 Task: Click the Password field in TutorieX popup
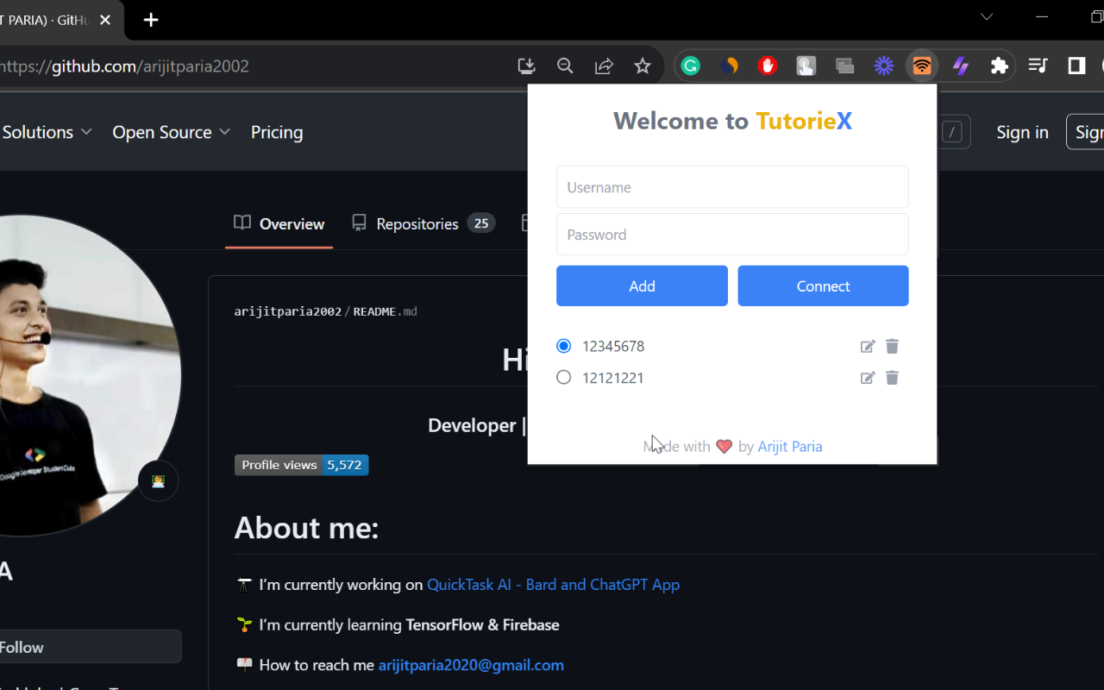click(x=732, y=235)
